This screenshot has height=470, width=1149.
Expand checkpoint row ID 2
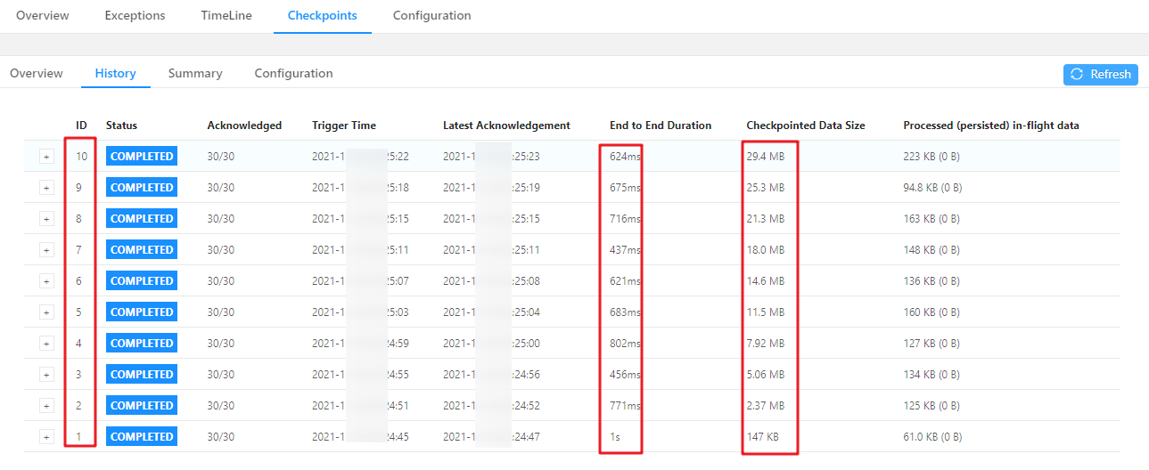46,406
